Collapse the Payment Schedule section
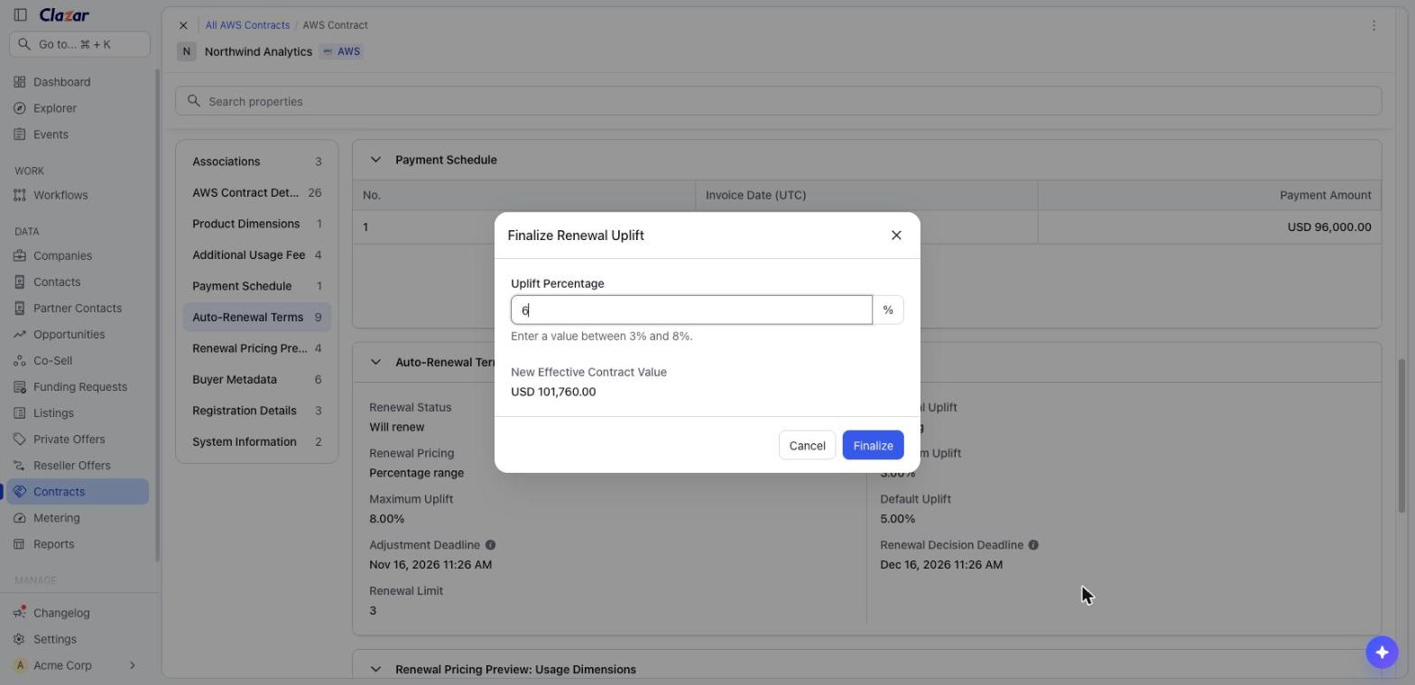 (375, 160)
